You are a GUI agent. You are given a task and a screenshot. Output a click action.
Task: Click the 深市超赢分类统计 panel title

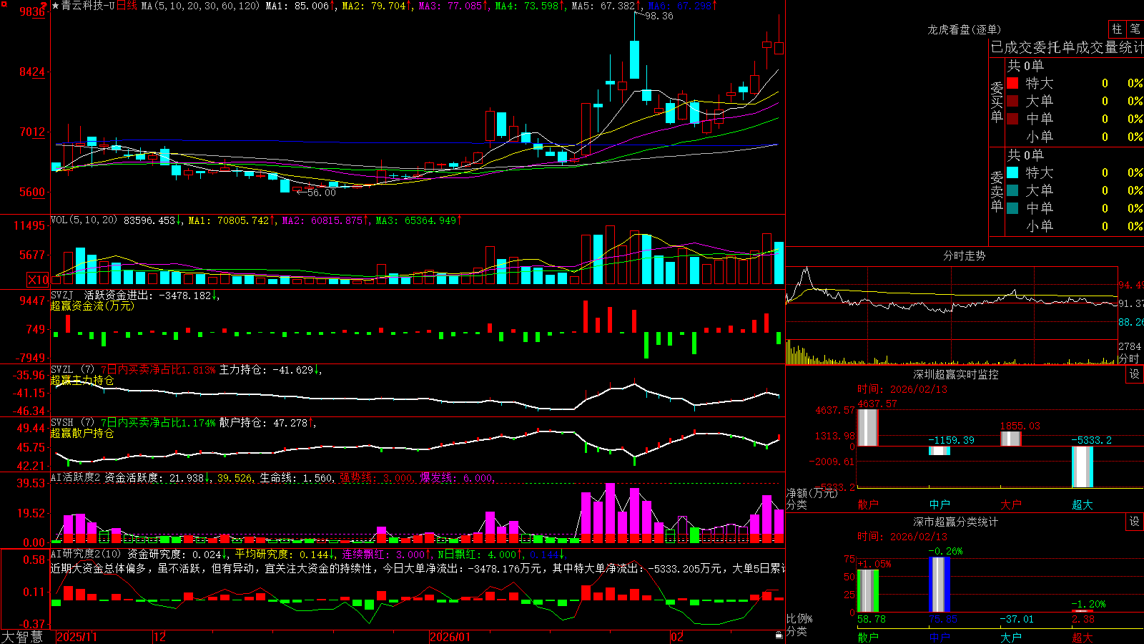click(x=956, y=522)
